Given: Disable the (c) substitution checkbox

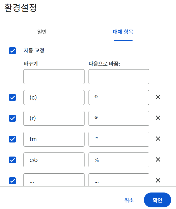Looking at the screenshot, I should 12,97.
